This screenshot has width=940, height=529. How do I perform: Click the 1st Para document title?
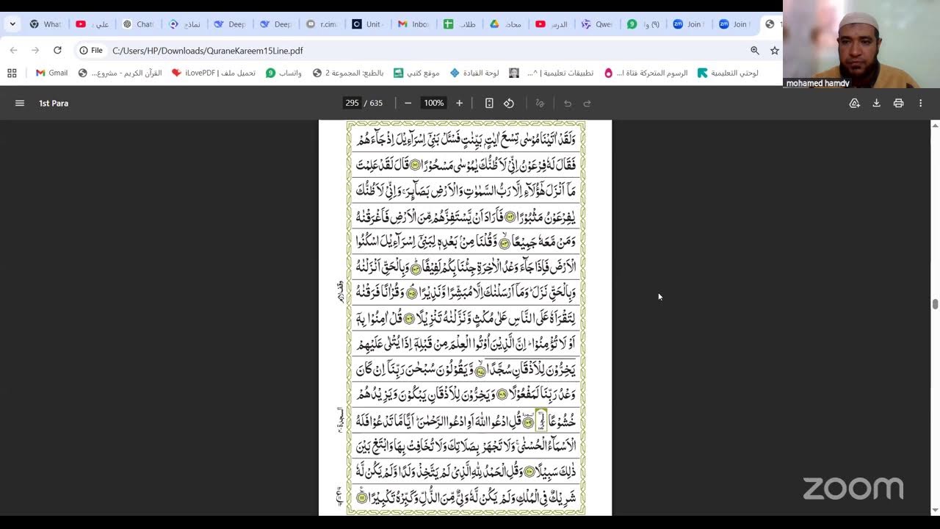(x=54, y=103)
